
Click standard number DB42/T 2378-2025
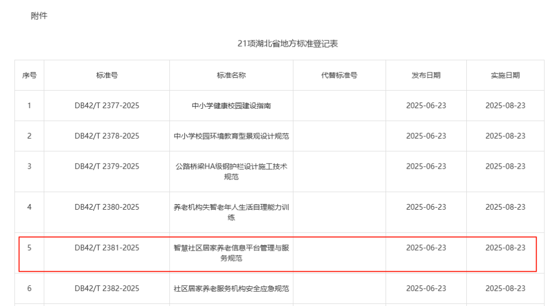click(107, 136)
